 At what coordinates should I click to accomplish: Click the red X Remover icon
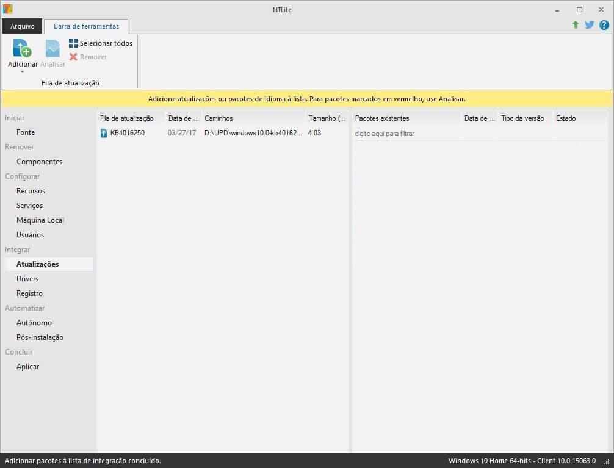click(x=73, y=57)
